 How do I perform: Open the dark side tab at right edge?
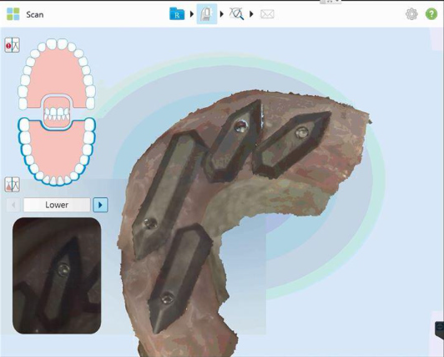pos(440,329)
